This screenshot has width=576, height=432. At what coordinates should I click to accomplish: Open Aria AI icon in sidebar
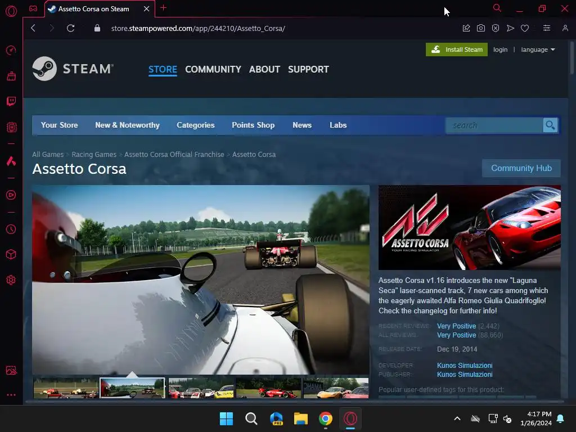pos(11,161)
